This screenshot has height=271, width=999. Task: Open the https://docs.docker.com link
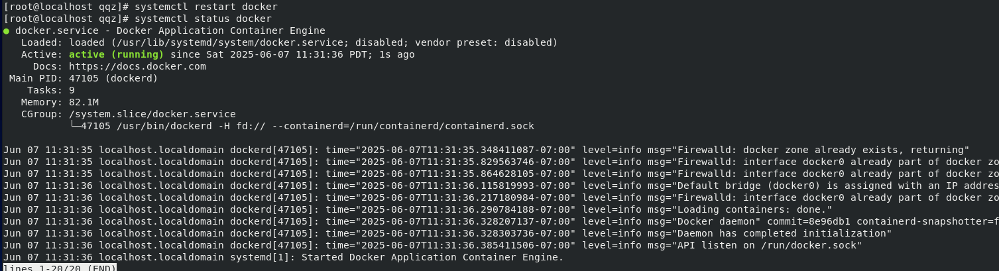point(137,66)
